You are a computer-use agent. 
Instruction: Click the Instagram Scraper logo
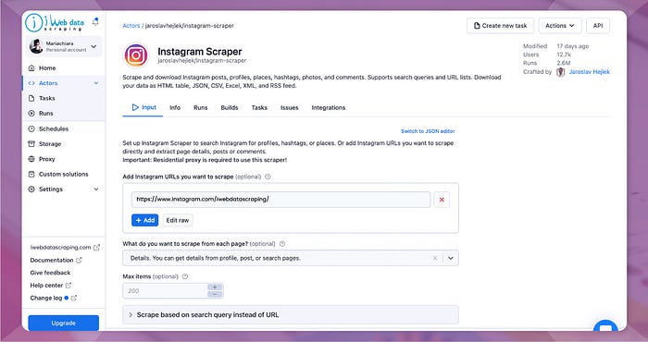tap(136, 55)
